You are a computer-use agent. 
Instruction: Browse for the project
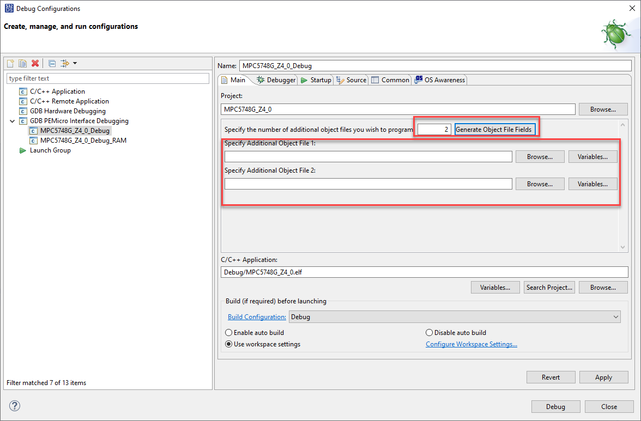click(603, 109)
